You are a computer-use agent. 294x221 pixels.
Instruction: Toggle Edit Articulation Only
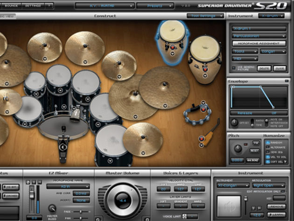[283, 192]
